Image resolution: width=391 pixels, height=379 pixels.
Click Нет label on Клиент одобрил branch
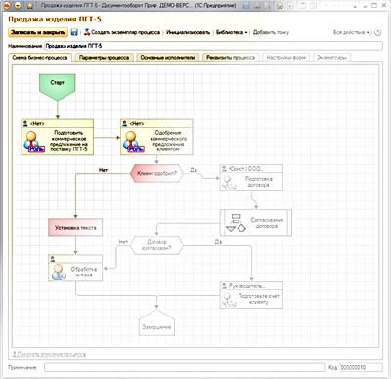pos(103,170)
